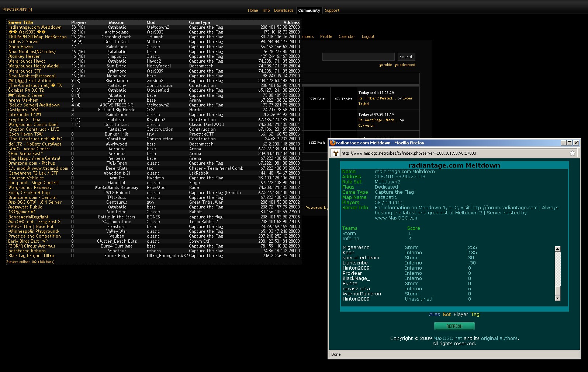588x372 pixels.
Task: Bookmark this page with the star icon
Action: (573, 153)
